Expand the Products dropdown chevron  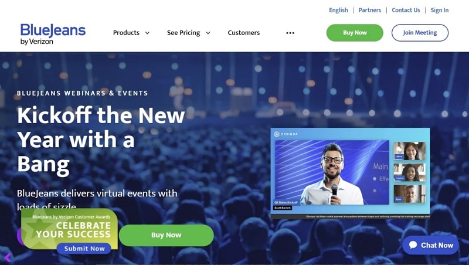[x=147, y=33]
